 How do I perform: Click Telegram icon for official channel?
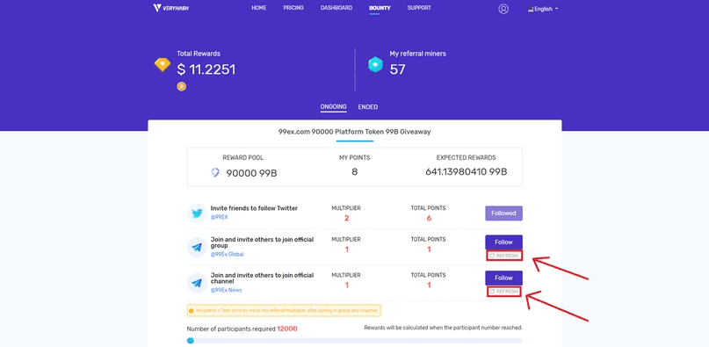pyautogui.click(x=197, y=283)
